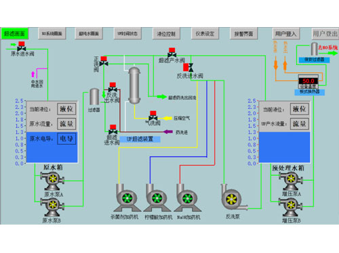Image resolution: width=339 pixels, height=253 pixels.
Task: Click the 柠檬酸加药机 dosing pump
Action: [x=157, y=198]
